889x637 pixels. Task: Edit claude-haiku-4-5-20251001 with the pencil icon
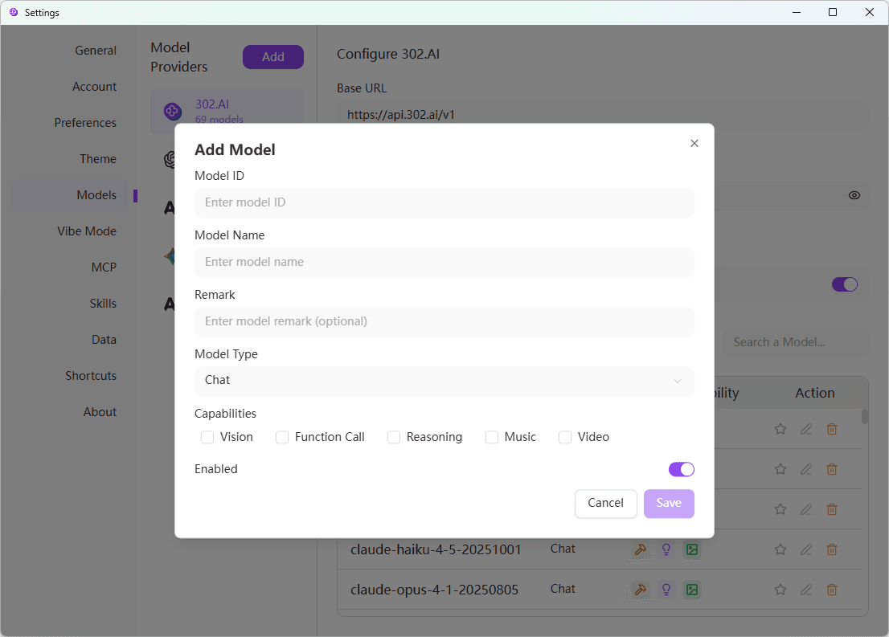click(806, 549)
